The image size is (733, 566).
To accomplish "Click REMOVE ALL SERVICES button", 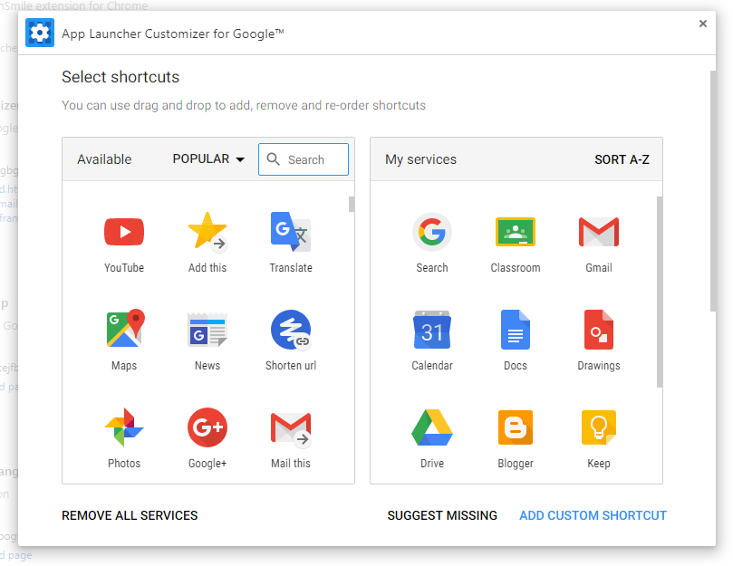I will [x=130, y=515].
